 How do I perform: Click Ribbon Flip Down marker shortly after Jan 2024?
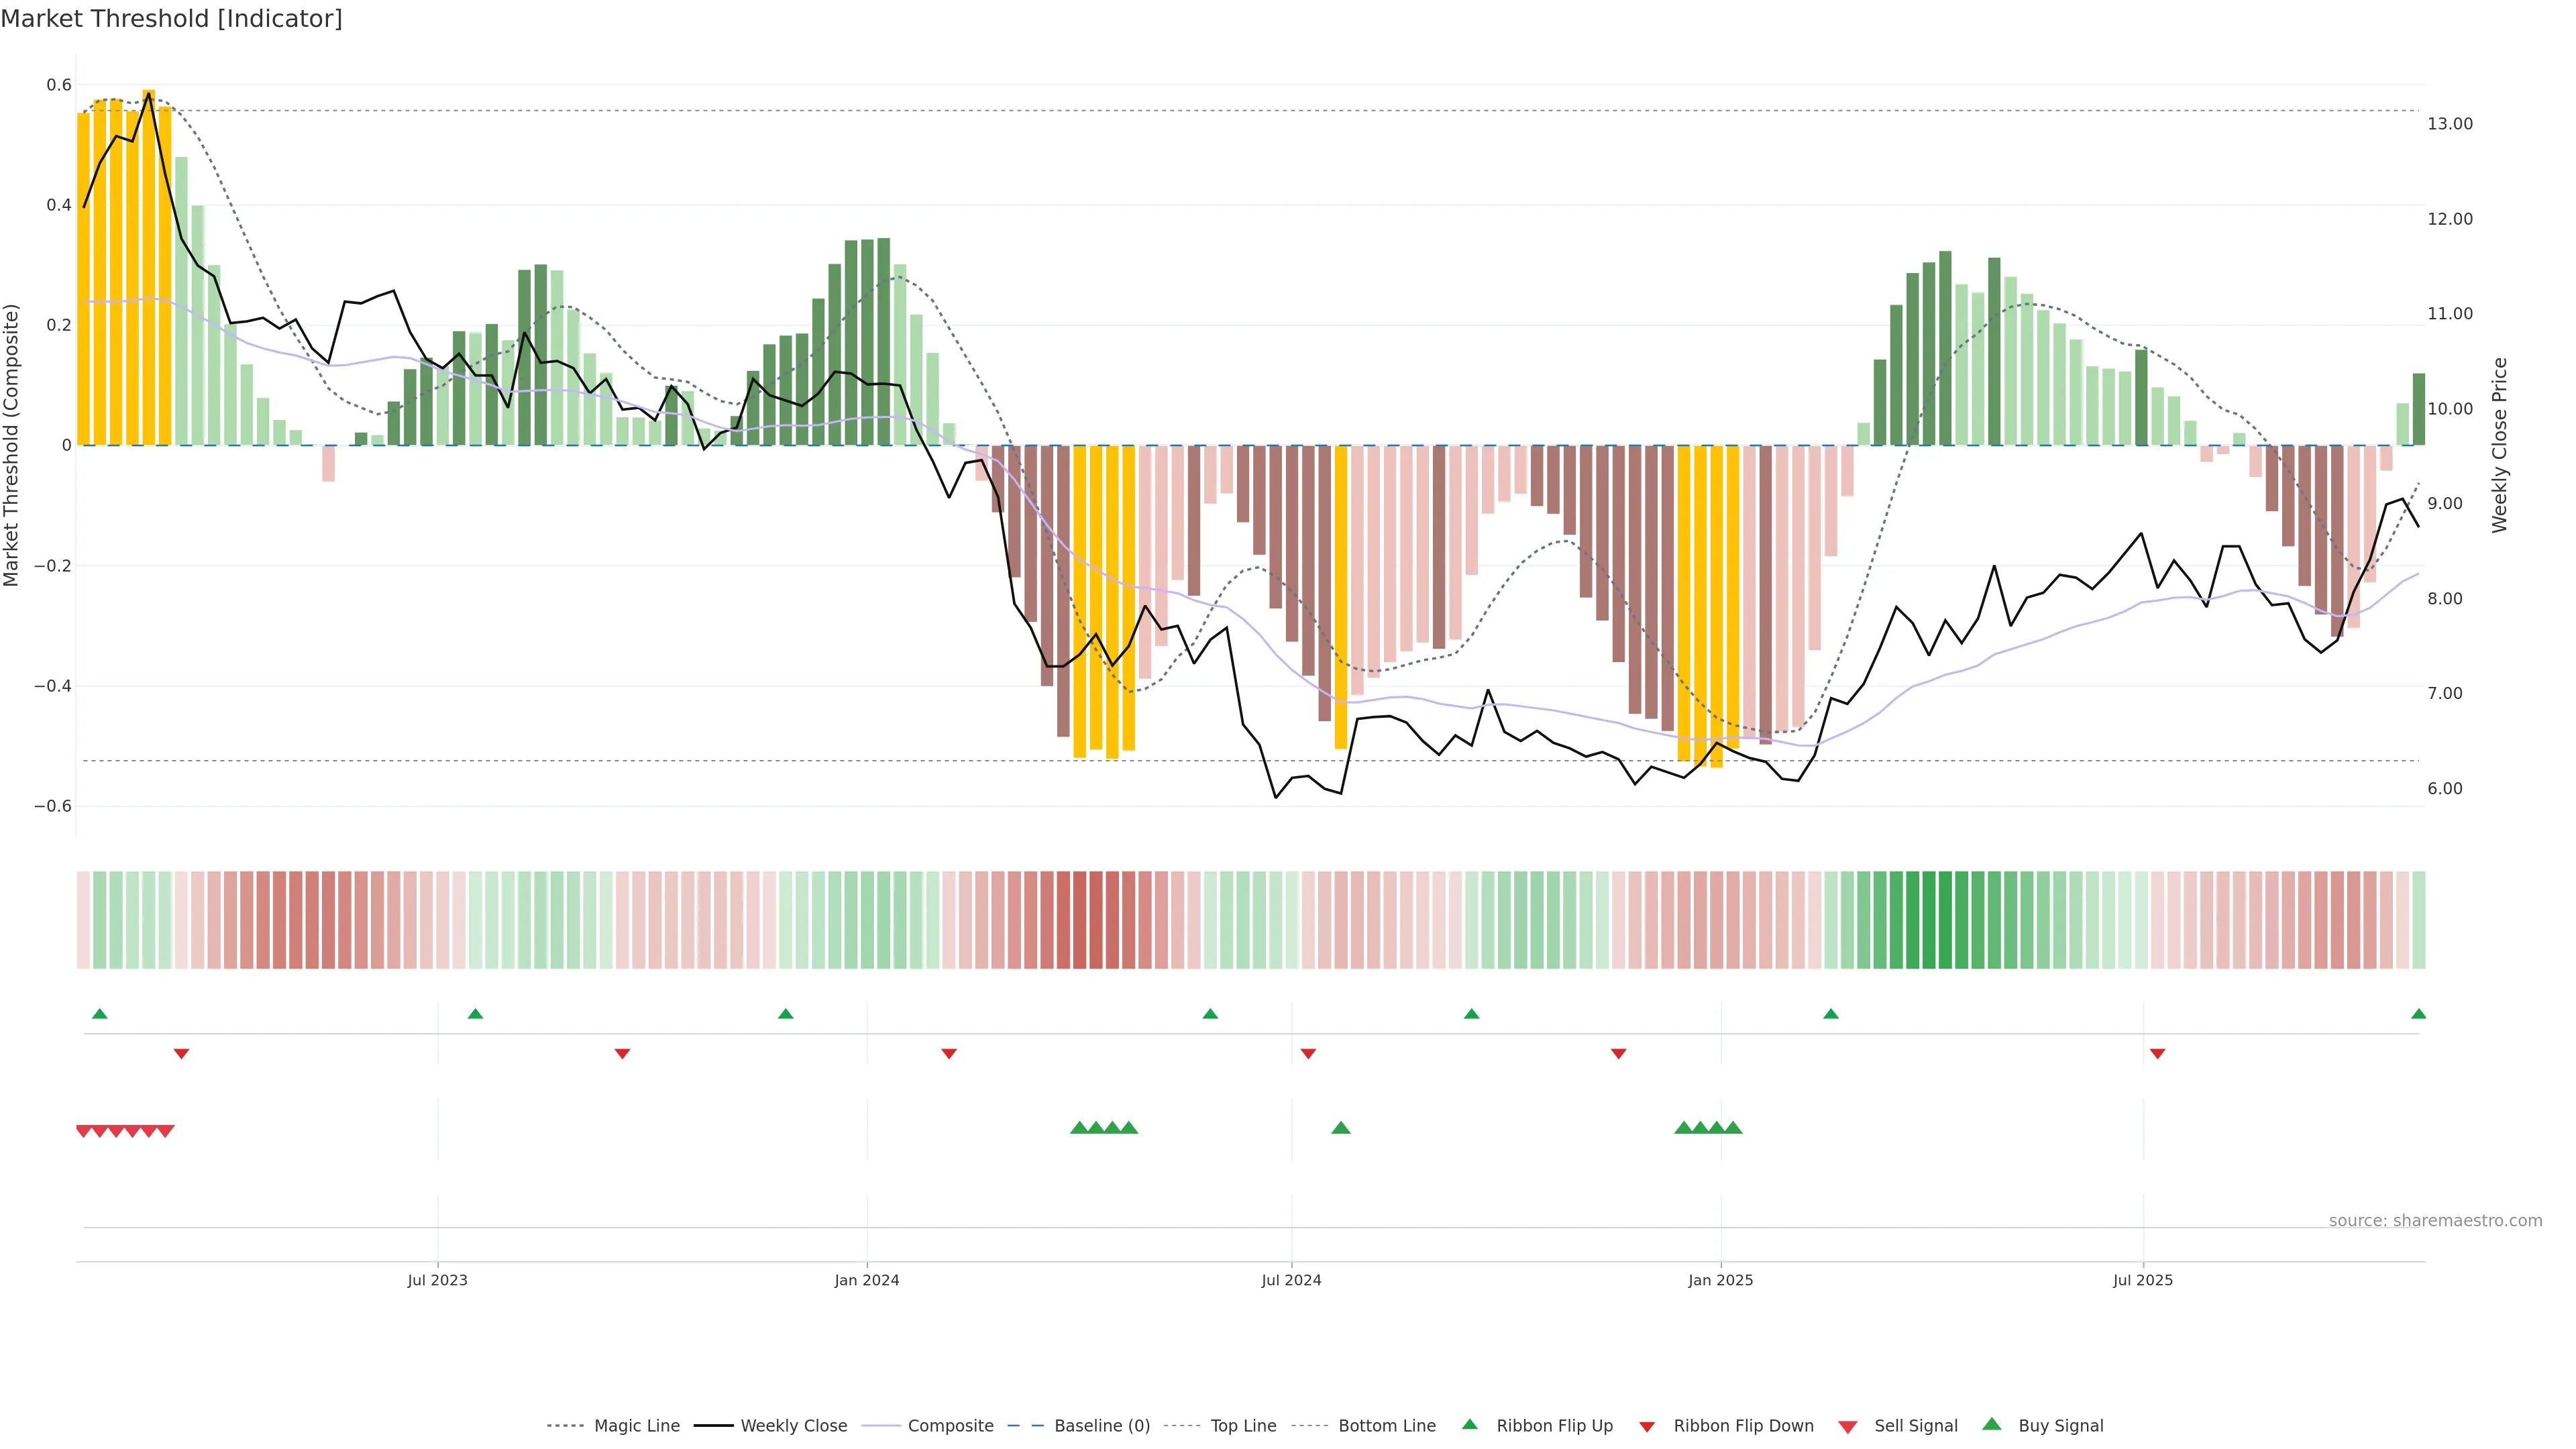pyautogui.click(x=949, y=1054)
